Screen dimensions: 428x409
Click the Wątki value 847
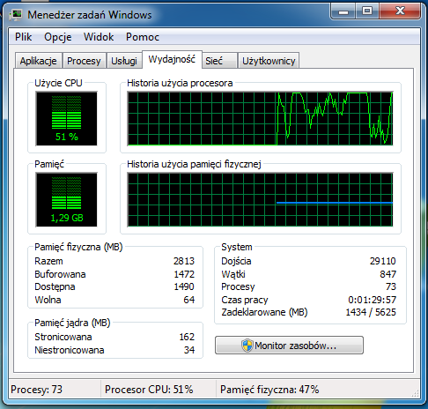[387, 274]
